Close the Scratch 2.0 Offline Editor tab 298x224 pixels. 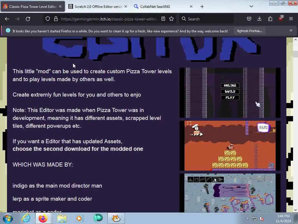click(x=126, y=6)
